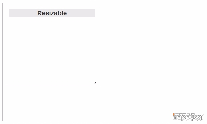Select the happycgi logo
207x124 pixels.
188,117
